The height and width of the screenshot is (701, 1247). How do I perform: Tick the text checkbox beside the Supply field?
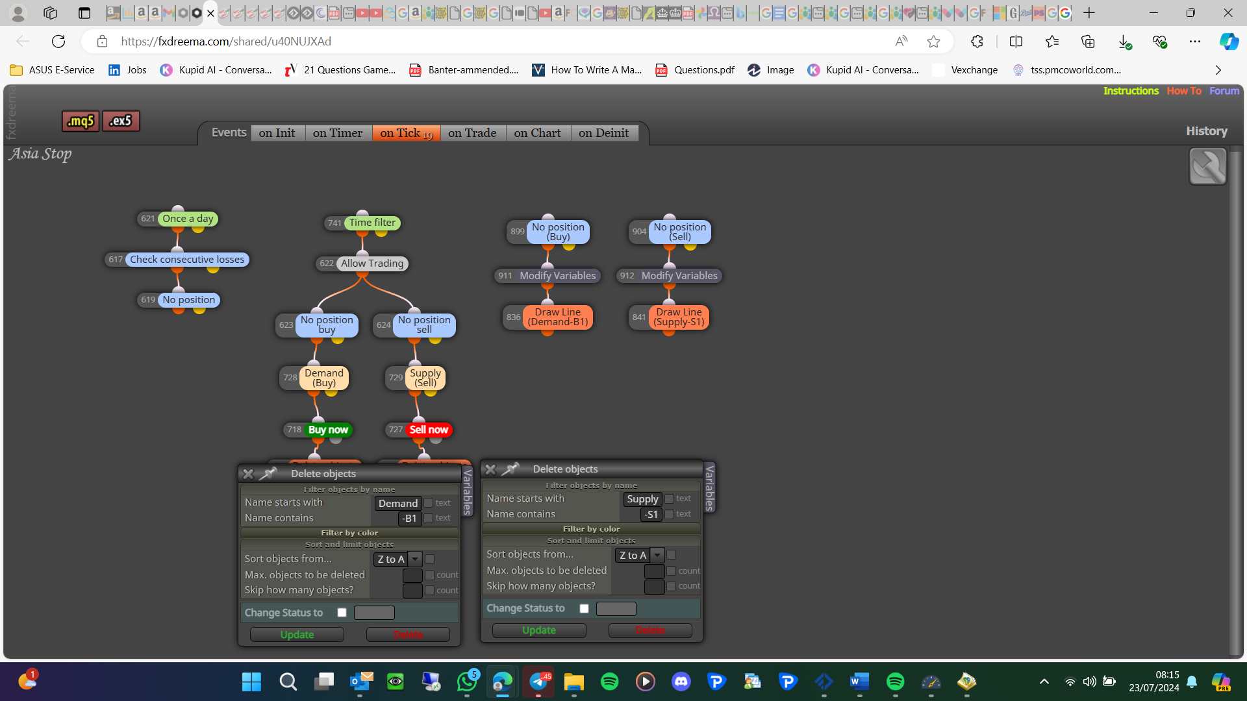coord(670,499)
